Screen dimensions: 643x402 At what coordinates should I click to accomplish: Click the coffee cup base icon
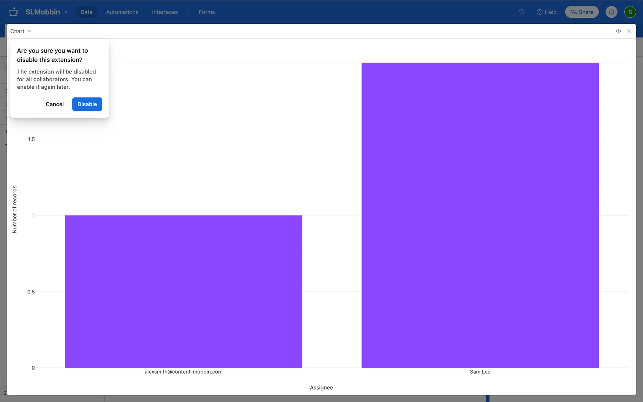pos(14,12)
